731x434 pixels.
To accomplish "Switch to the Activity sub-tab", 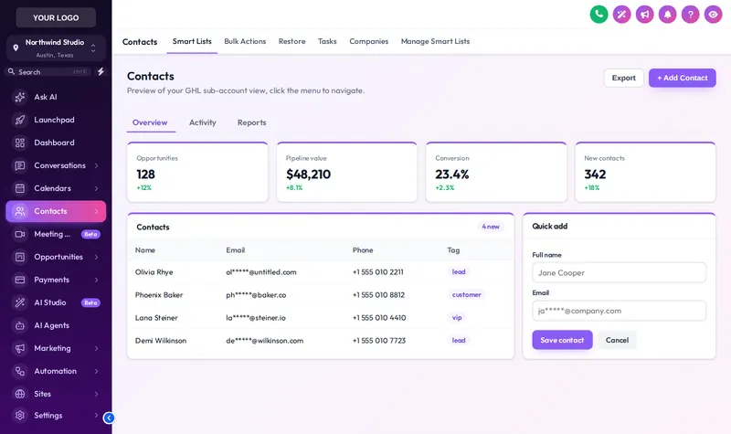I will click(202, 122).
